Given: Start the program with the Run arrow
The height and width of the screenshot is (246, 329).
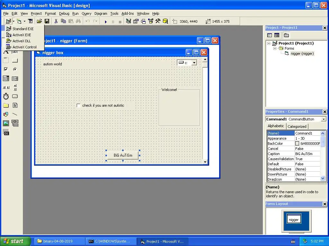Looking at the screenshot, I should click(106, 21).
